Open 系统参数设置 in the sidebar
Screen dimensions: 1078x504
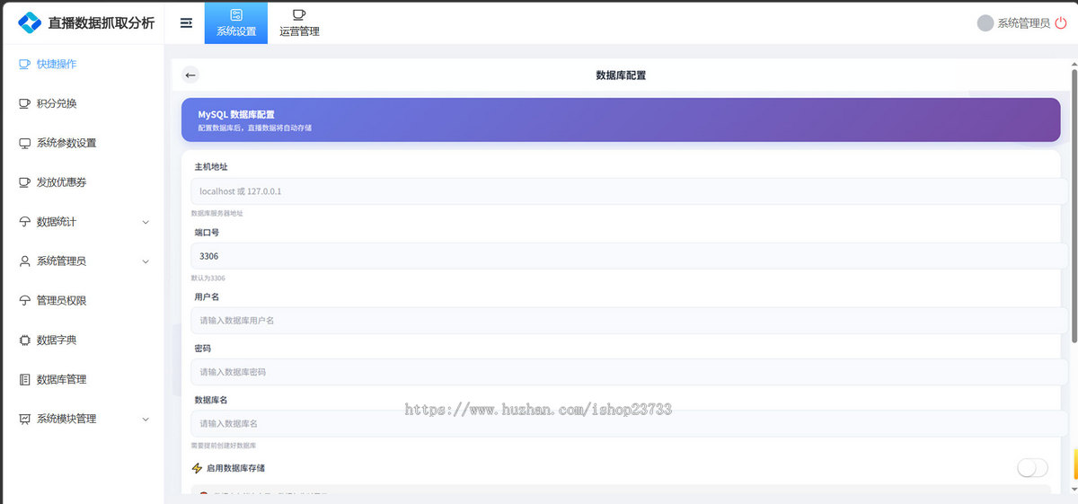[x=83, y=143]
